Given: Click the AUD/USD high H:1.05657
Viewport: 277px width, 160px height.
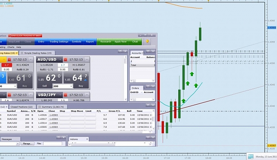Looking at the screenshot, I should (x=79, y=65).
